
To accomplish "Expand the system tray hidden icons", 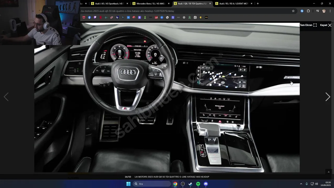I will [301, 184].
